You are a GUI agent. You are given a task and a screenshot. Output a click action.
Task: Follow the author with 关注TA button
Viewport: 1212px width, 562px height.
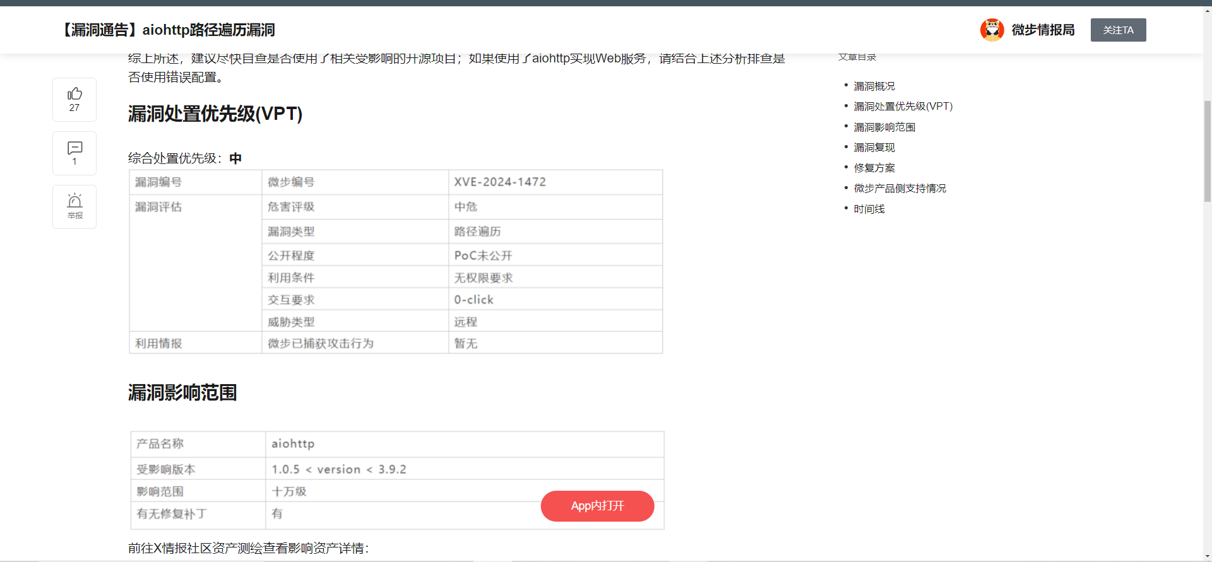coord(1118,30)
